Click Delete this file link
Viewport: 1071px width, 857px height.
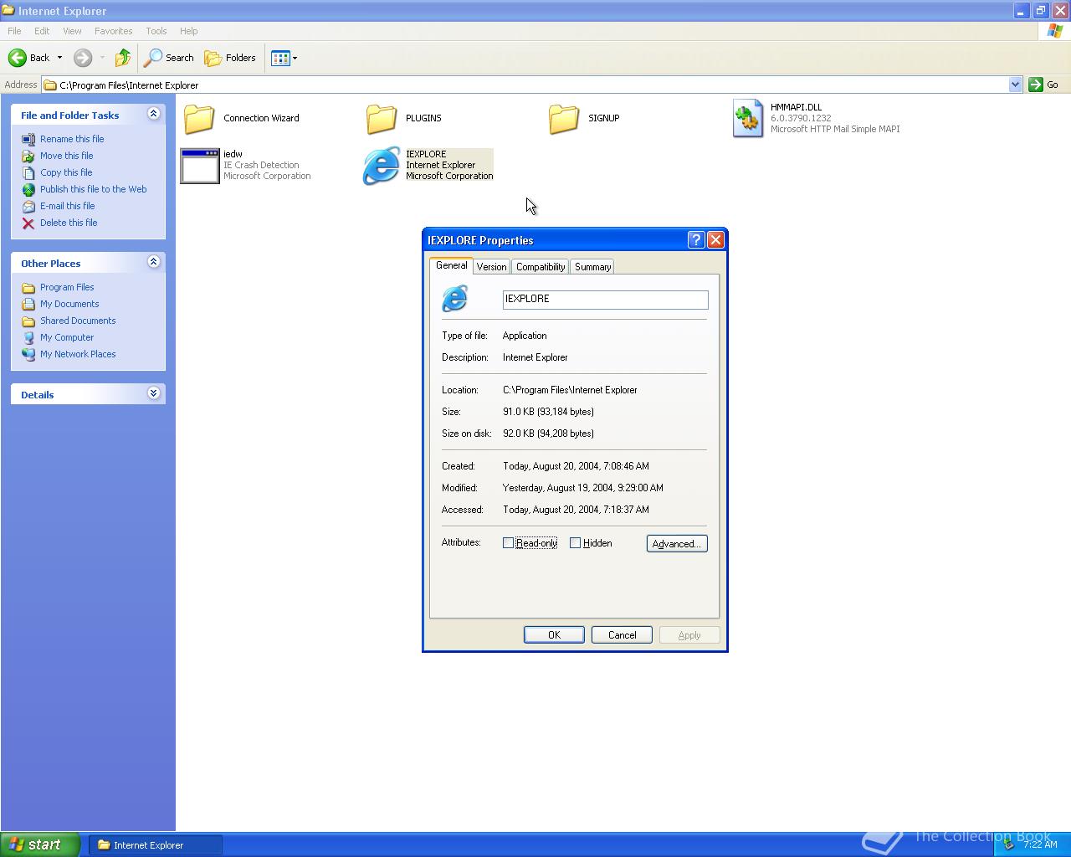[69, 223]
